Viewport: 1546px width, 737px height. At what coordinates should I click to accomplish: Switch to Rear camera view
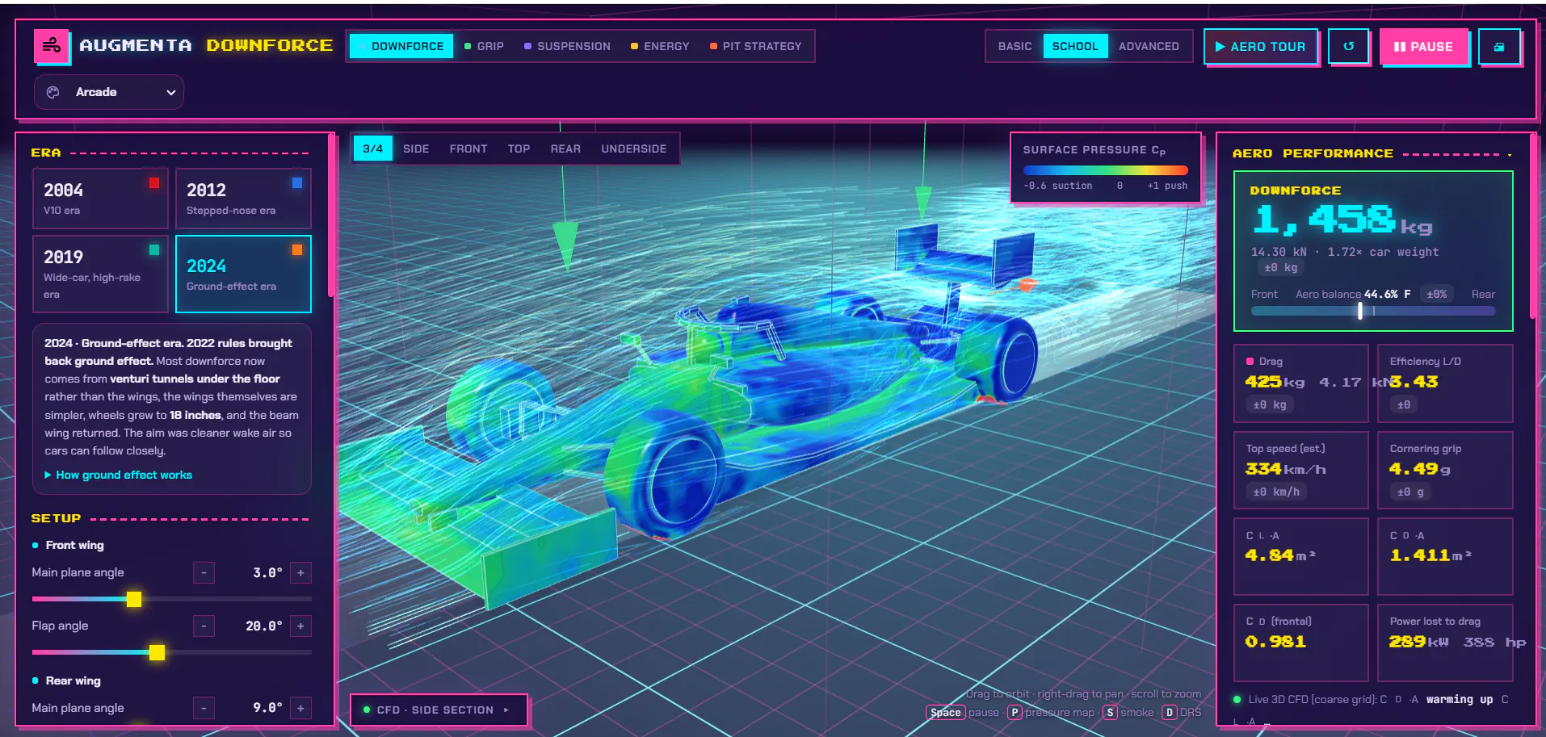[x=565, y=149]
